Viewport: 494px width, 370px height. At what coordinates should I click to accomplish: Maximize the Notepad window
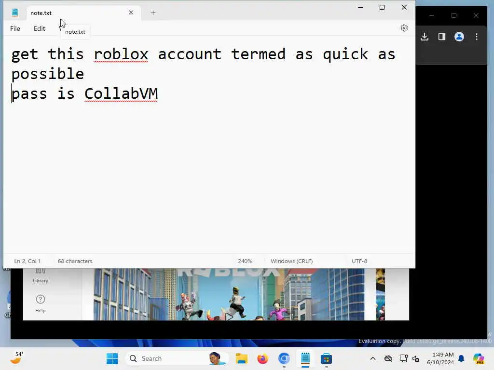click(382, 7)
